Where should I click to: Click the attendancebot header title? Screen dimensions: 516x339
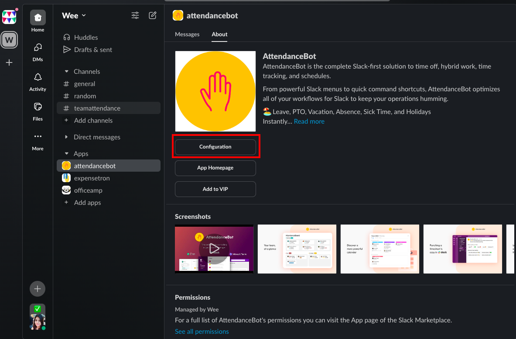[212, 15]
